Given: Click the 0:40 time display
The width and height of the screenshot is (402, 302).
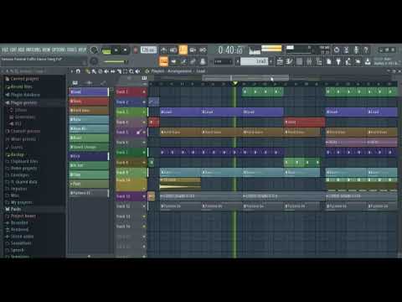Looking at the screenshot, I should (230, 50).
